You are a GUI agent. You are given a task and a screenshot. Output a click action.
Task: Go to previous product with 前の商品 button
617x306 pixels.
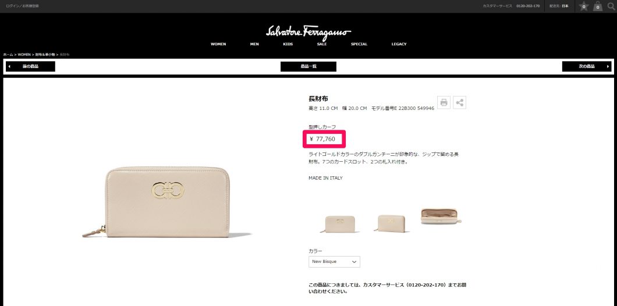[x=30, y=66]
